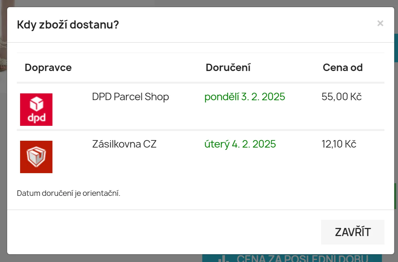Click the Doručení column header

(228, 67)
